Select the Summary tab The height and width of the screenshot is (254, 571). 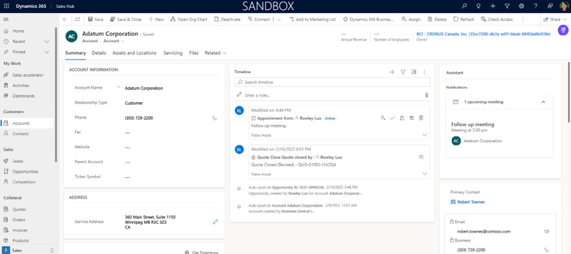(x=76, y=53)
